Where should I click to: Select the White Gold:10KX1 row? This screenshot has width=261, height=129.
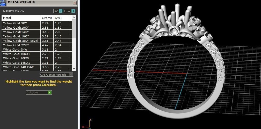37,54
